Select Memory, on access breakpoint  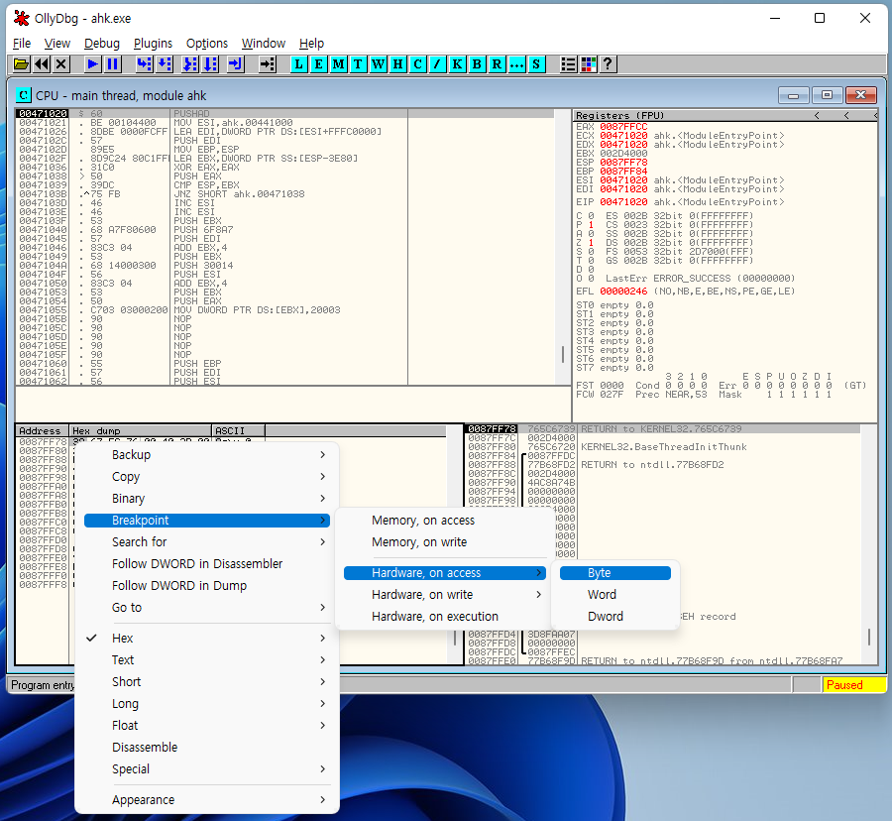point(445,521)
